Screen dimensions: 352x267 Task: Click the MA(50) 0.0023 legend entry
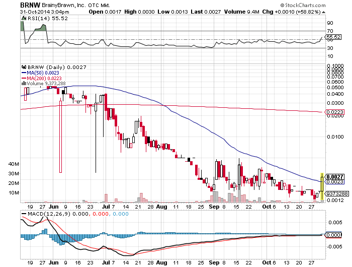coord(40,73)
